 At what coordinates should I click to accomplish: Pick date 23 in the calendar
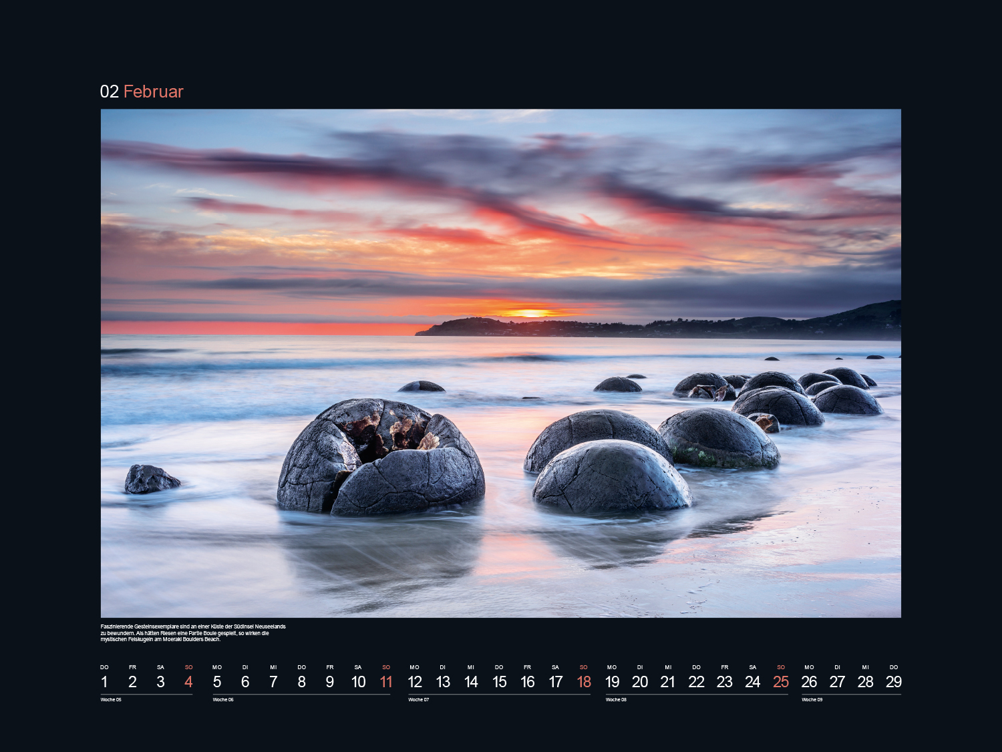pyautogui.click(x=725, y=682)
